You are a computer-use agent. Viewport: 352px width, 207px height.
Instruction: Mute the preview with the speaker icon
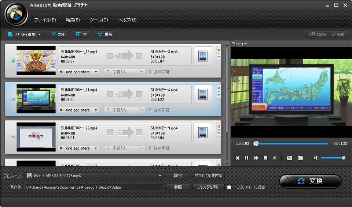click(316, 158)
